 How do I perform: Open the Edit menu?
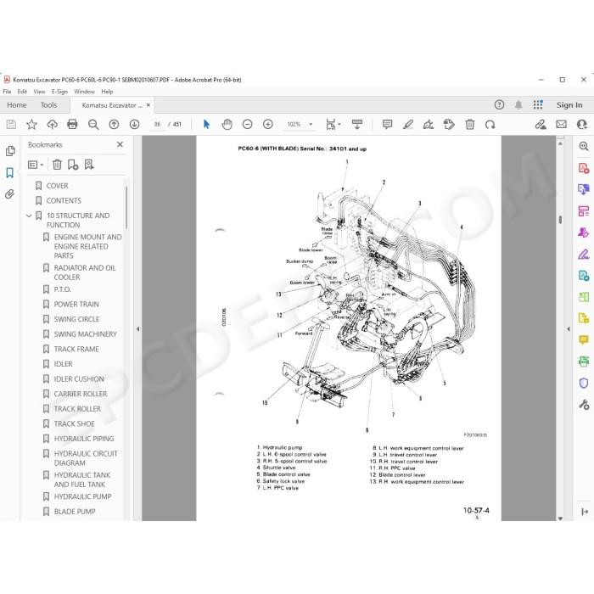pos(22,92)
